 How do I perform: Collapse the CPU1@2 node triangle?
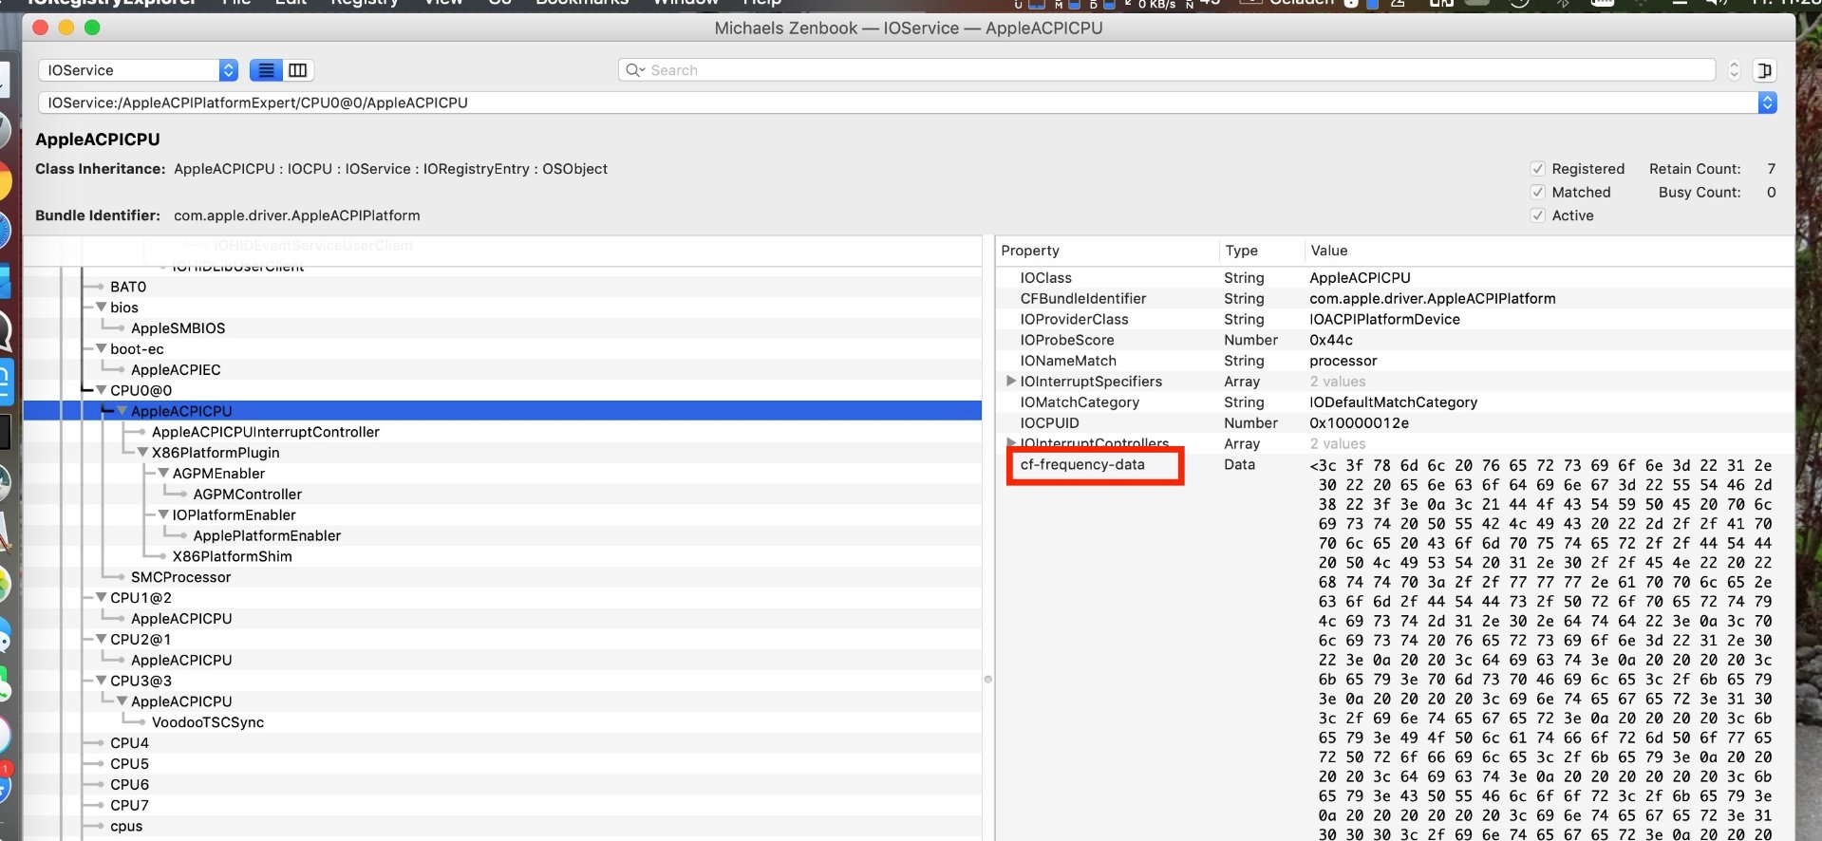click(101, 598)
